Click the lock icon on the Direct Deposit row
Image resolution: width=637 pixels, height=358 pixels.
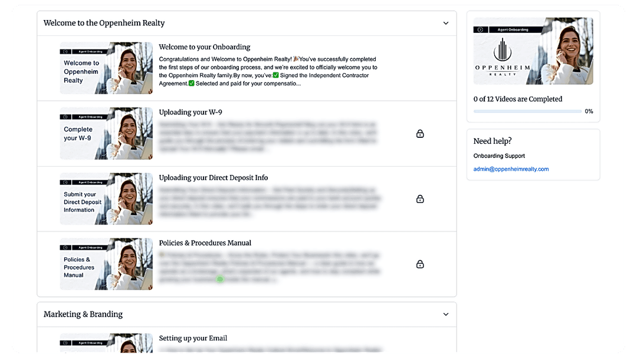(x=420, y=199)
